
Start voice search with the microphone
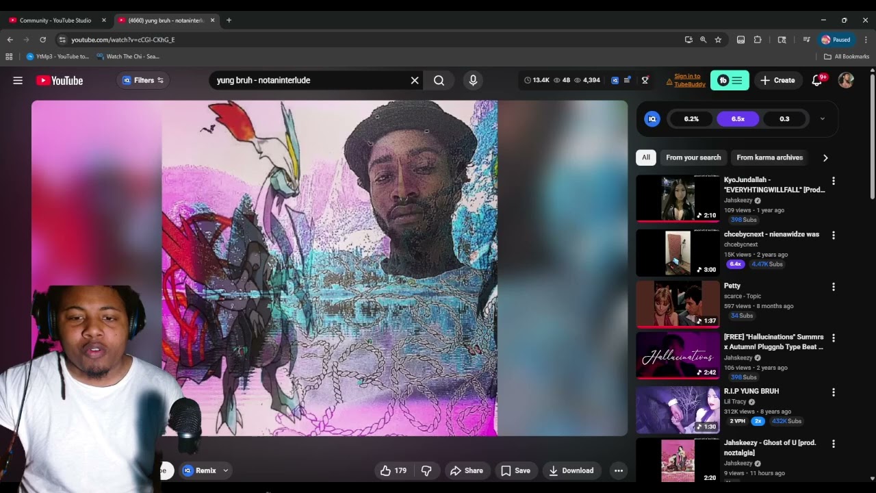[x=473, y=80]
